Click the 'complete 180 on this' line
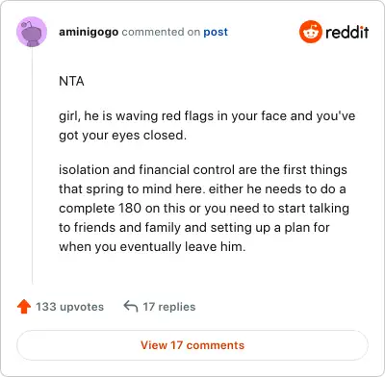The width and height of the screenshot is (385, 377). [204, 209]
